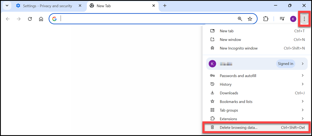Viewport: 312px width, 136px height.
Task: Click the Reload page icon
Action: (30, 19)
